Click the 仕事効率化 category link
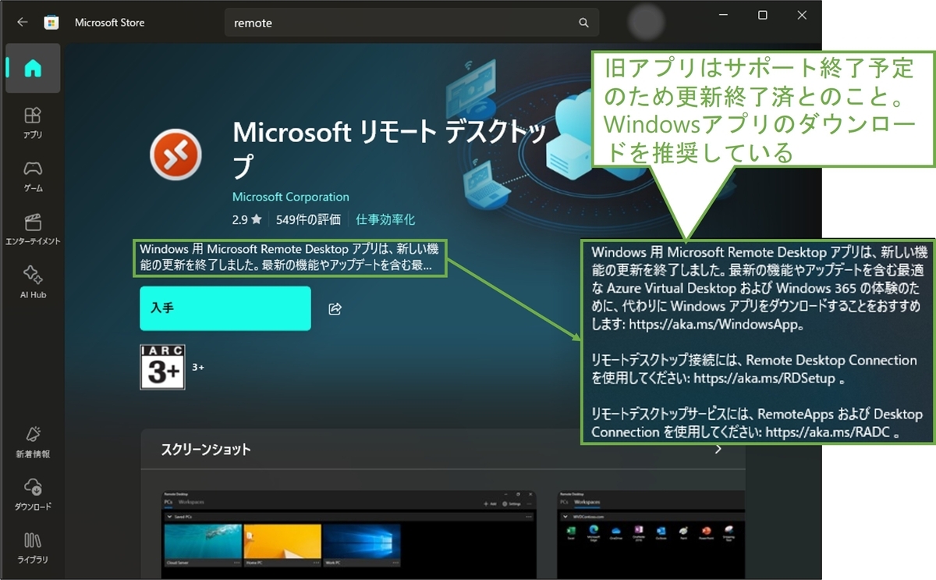This screenshot has height=580, width=936. pyautogui.click(x=385, y=220)
